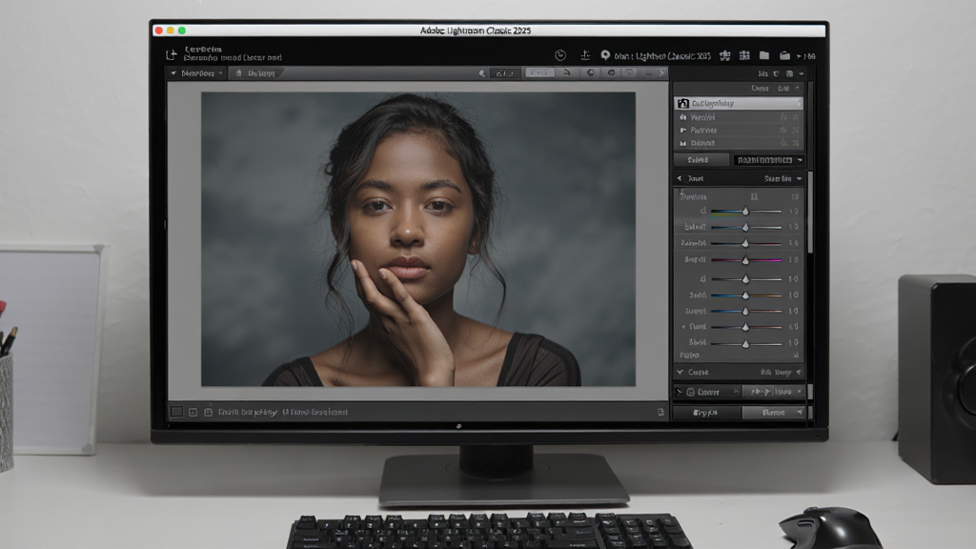
Task: Click the gray button left of the dark combo box
Action: pos(701,160)
